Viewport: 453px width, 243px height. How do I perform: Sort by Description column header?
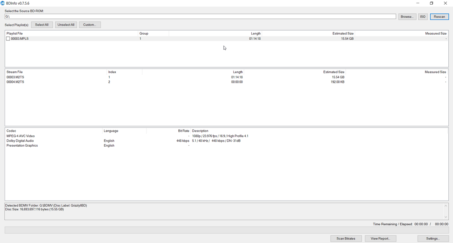(319, 131)
